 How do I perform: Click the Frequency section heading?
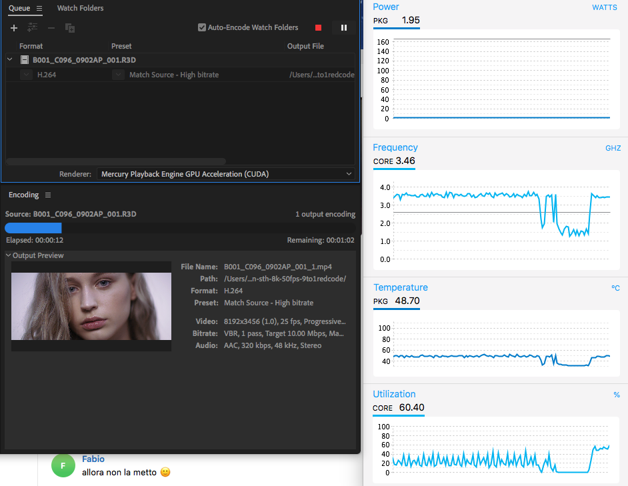coord(395,147)
